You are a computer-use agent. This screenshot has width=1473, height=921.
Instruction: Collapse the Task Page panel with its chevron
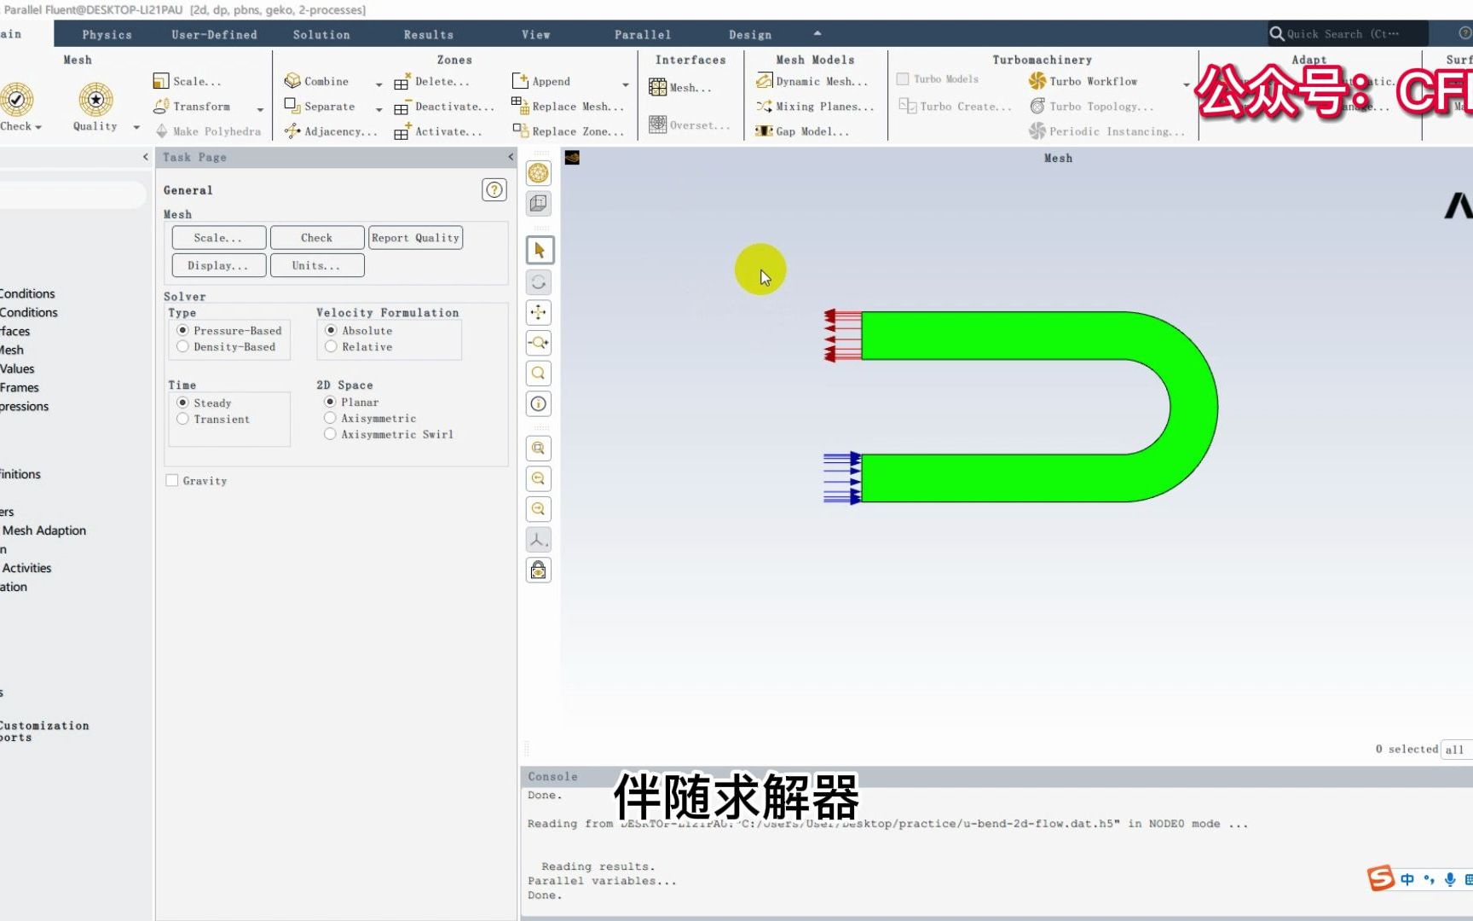pos(510,157)
